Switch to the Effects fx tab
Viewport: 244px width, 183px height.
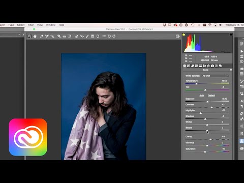point(208,66)
